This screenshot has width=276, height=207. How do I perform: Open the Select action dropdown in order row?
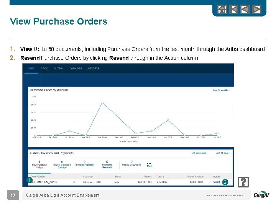pyautogui.click(x=217, y=182)
